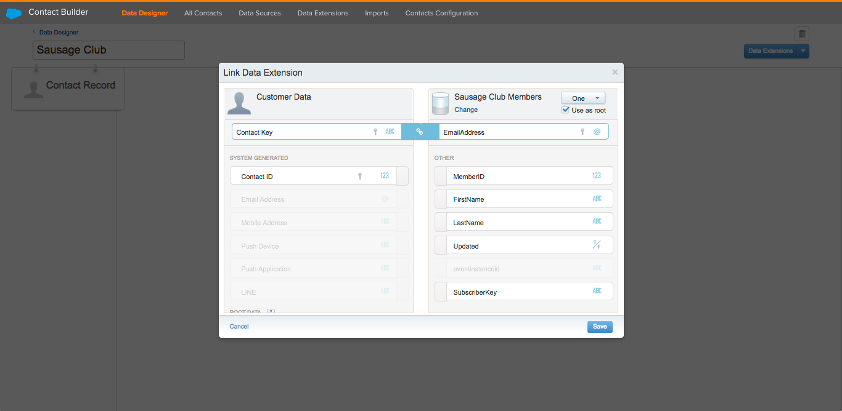Click the Sausage Club Members database icon
Screen dimensions: 842x411
pyautogui.click(x=440, y=104)
